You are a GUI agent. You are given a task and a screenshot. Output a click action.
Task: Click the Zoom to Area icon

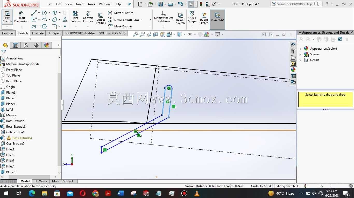[x=142, y=34]
